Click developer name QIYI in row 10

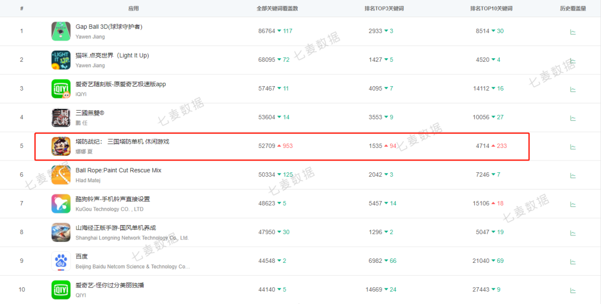click(81, 295)
